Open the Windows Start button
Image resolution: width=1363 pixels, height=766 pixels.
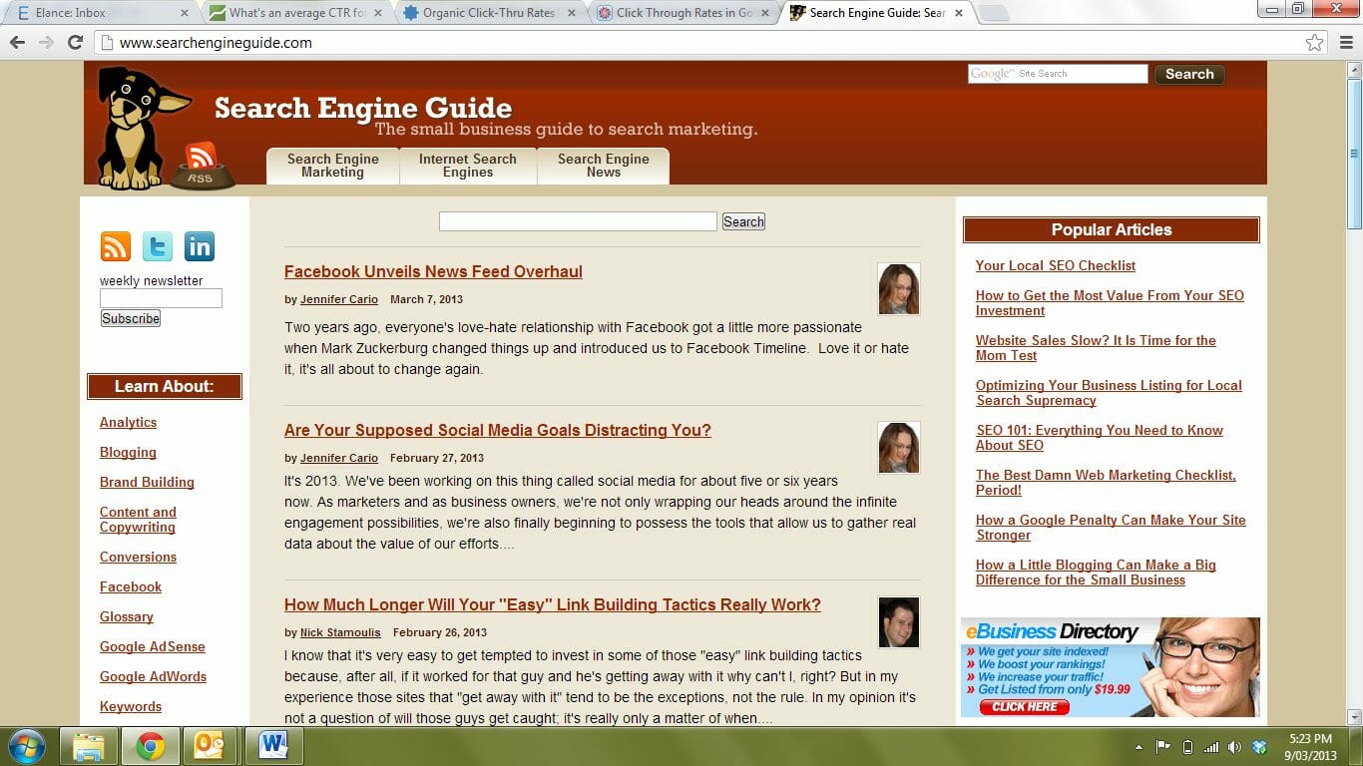pos(26,746)
